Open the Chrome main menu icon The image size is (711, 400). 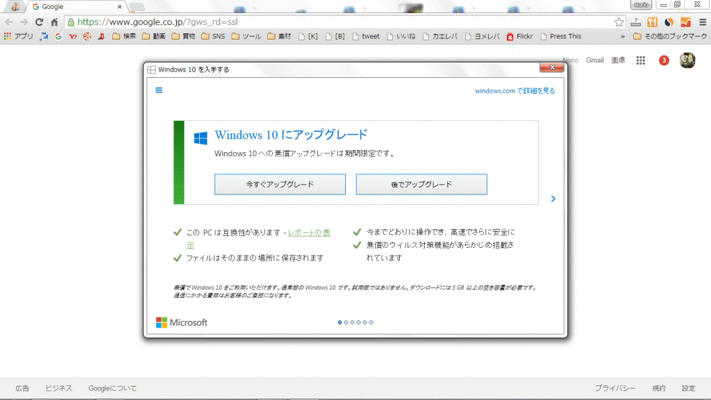702,22
